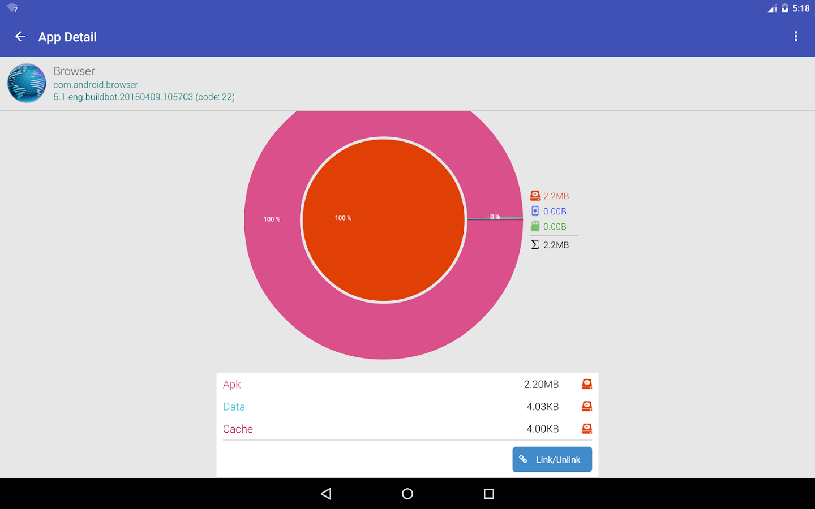Select the Data row label
Viewport: 815px width, 509px height.
(234, 407)
